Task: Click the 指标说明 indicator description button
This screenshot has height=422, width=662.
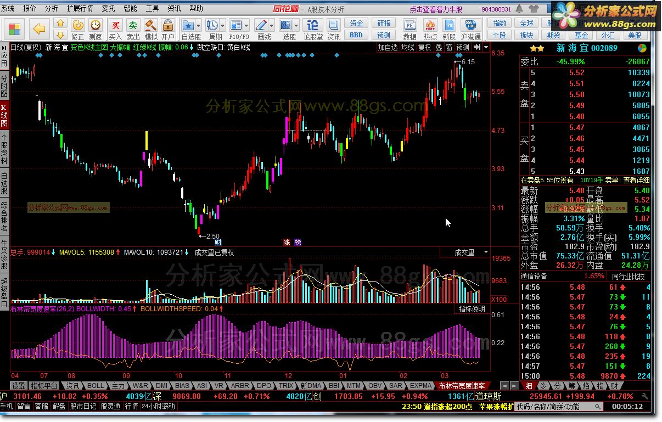Action: (x=472, y=309)
